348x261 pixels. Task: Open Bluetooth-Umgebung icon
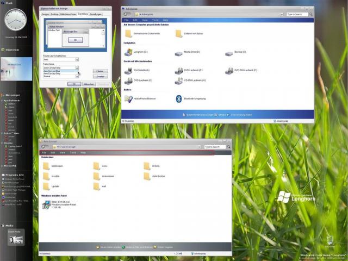click(x=179, y=99)
